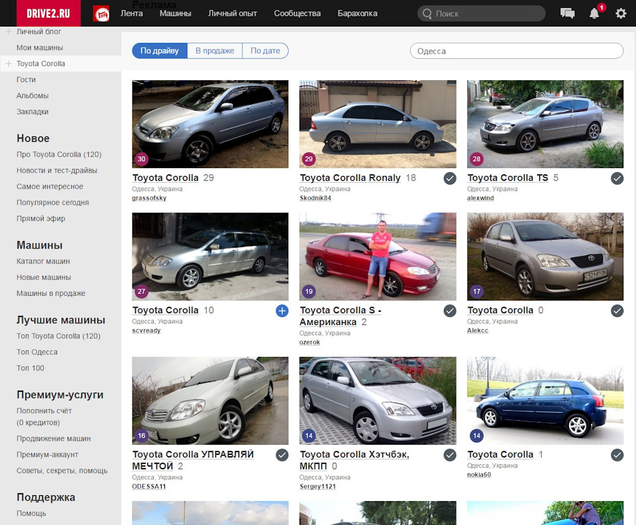Viewport: 636px width, 525px height.
Task: Open Самое интересное link
Action: coord(50,187)
